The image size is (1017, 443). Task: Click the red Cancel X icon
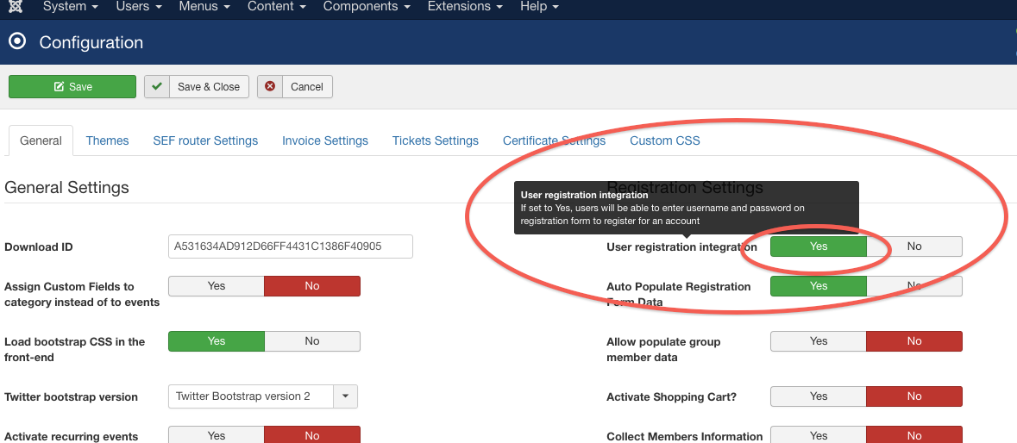(x=270, y=86)
